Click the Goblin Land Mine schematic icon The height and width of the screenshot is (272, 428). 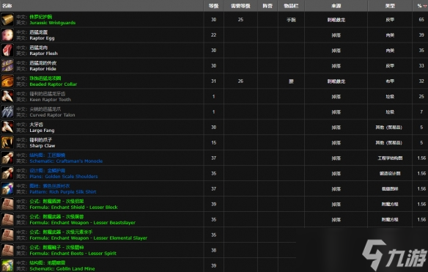click(7, 265)
